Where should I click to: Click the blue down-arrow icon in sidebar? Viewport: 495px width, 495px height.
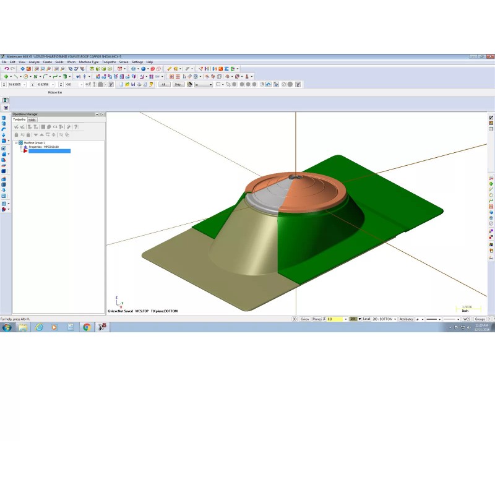coord(4,135)
